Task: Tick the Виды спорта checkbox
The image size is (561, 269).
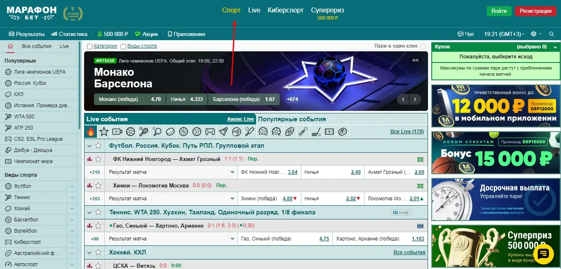Action: click(123, 46)
